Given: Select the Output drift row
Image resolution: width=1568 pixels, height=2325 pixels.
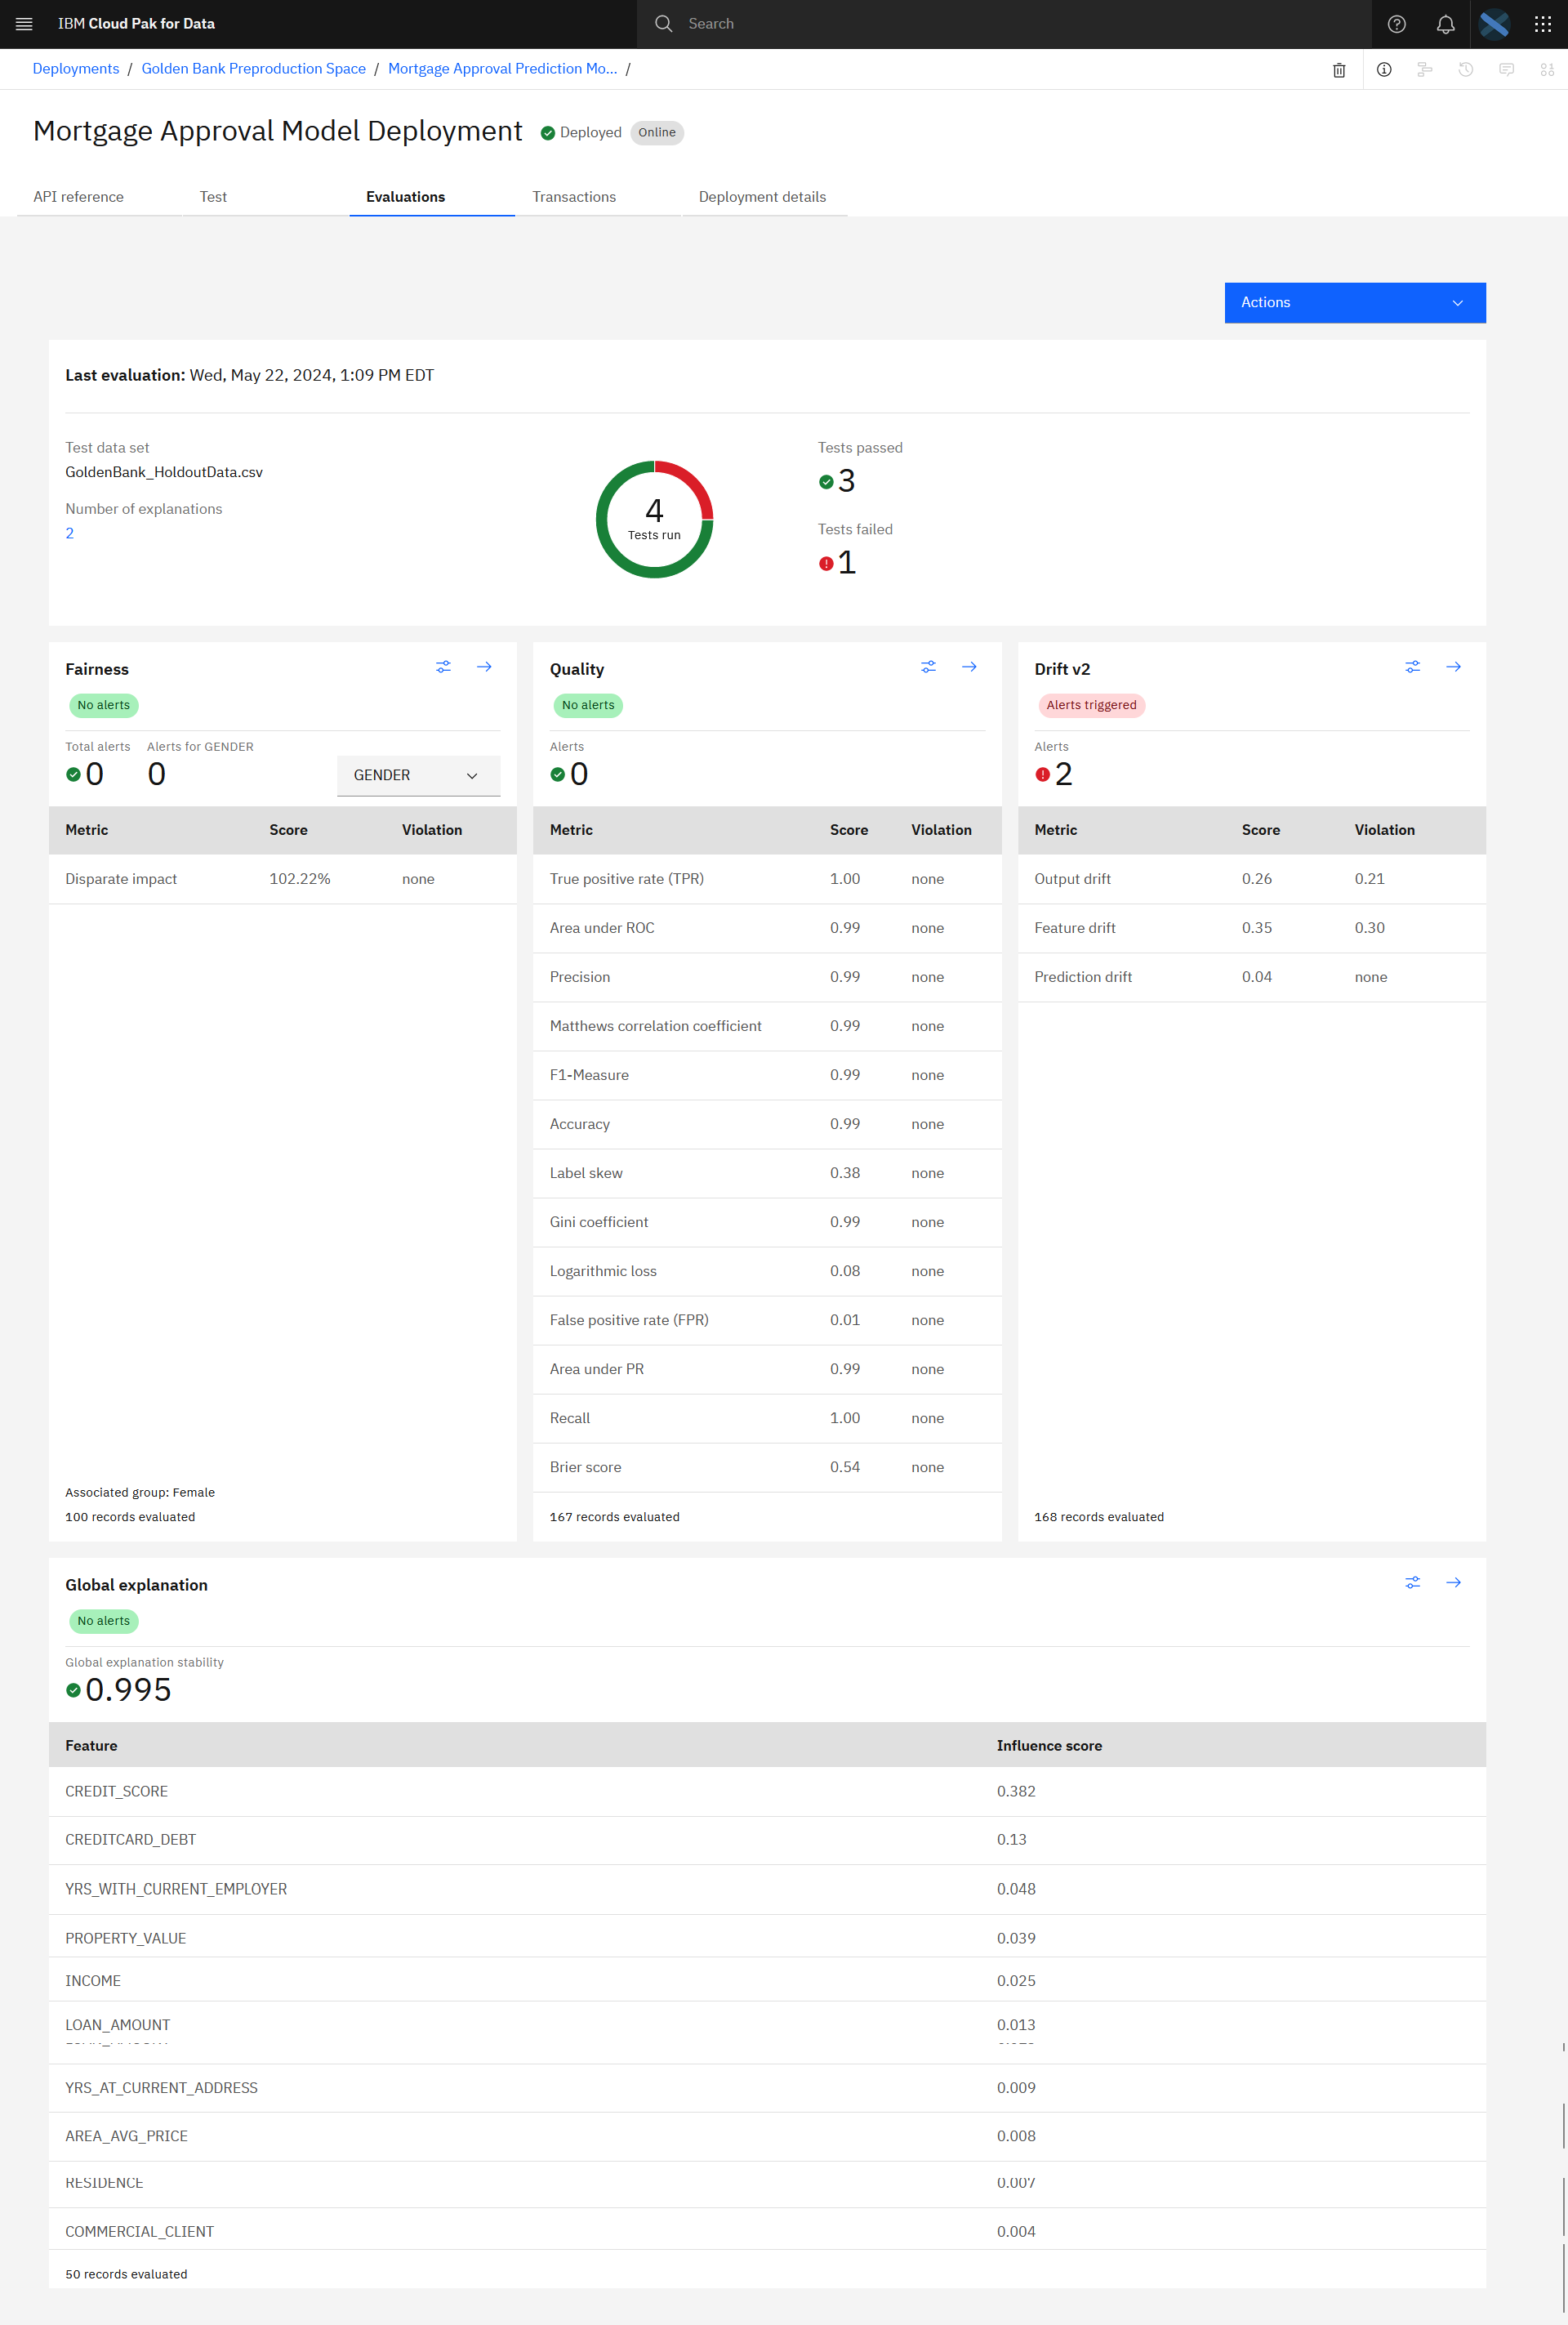Looking at the screenshot, I should tap(1252, 879).
